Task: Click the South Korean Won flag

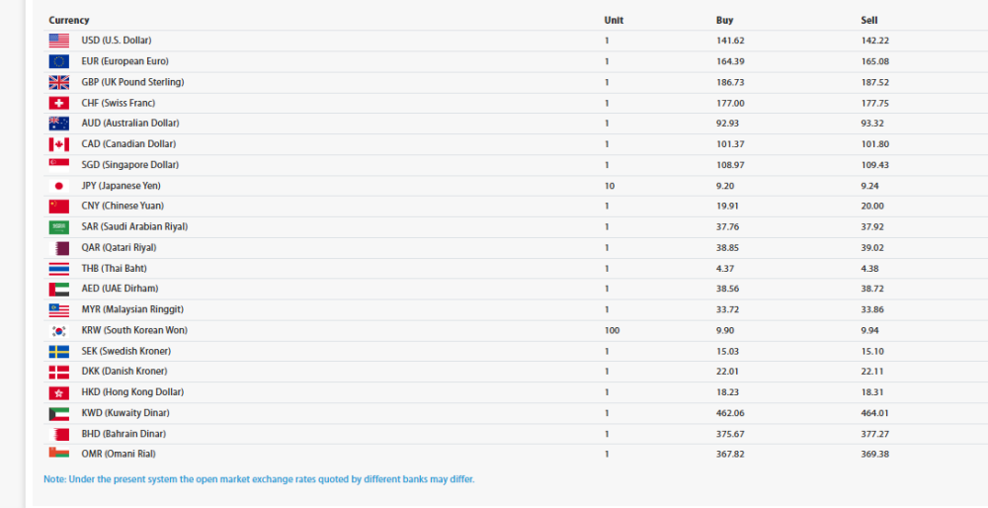Action: 58,330
